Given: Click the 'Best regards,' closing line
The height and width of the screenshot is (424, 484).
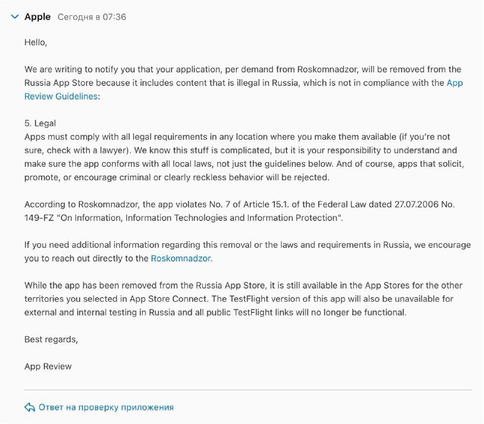Looking at the screenshot, I should [x=51, y=339].
